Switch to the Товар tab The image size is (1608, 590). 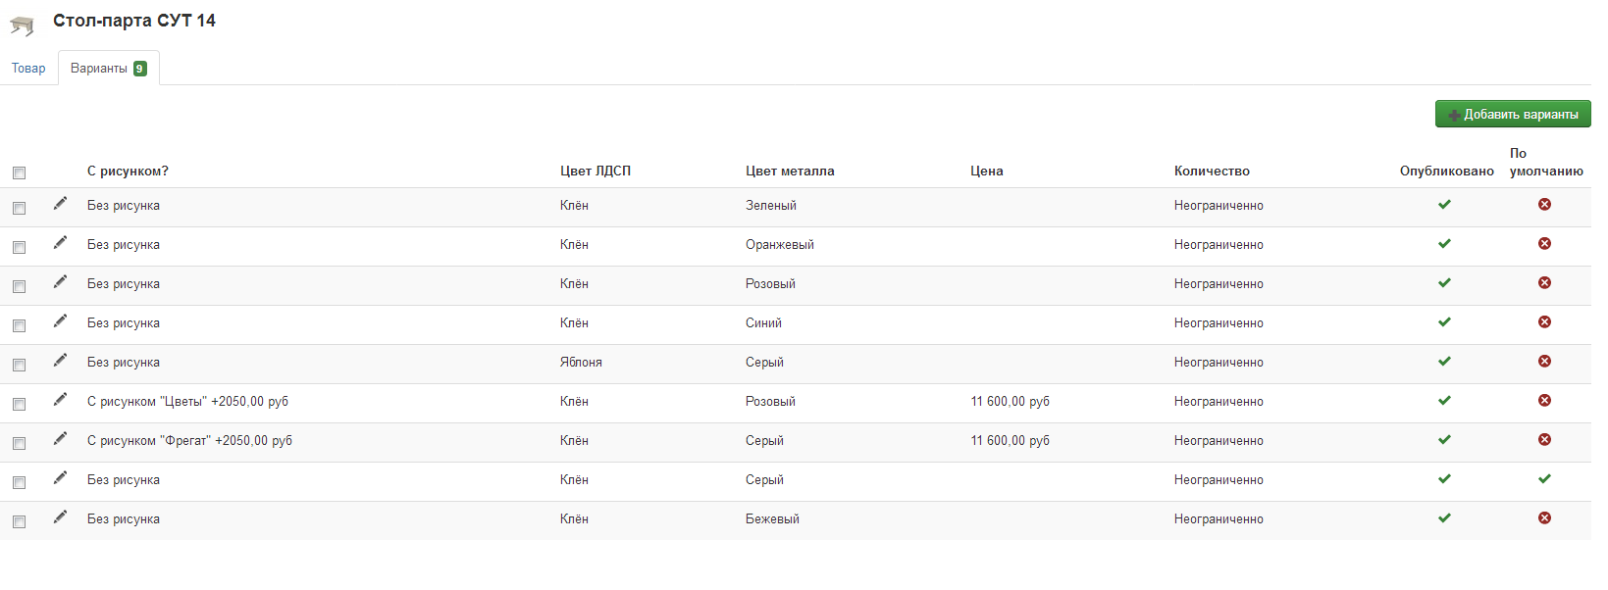pyautogui.click(x=28, y=68)
